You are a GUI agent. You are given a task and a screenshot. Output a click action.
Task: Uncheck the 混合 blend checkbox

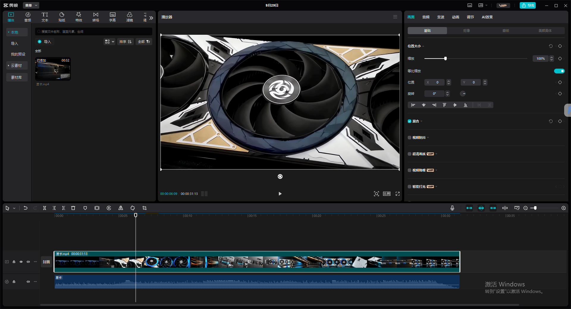click(410, 121)
